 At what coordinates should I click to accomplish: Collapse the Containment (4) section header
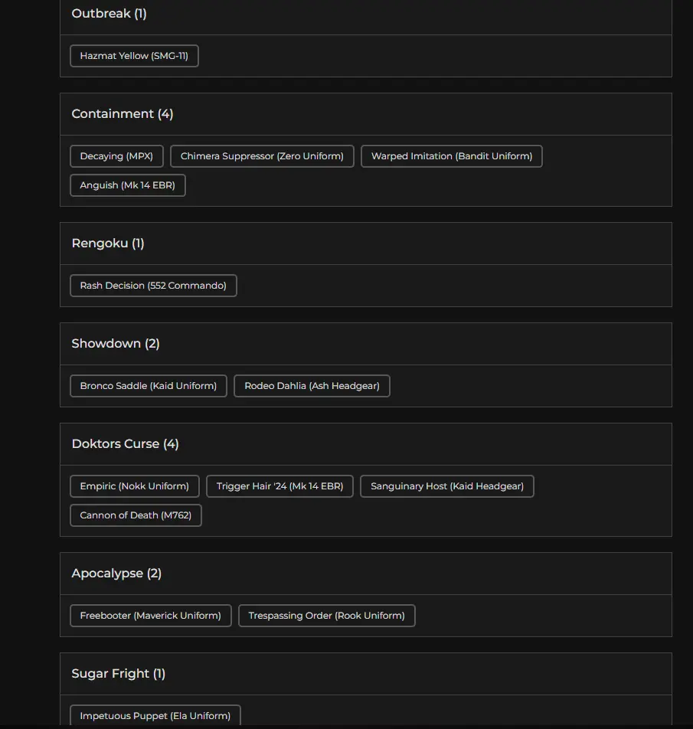[x=123, y=114]
